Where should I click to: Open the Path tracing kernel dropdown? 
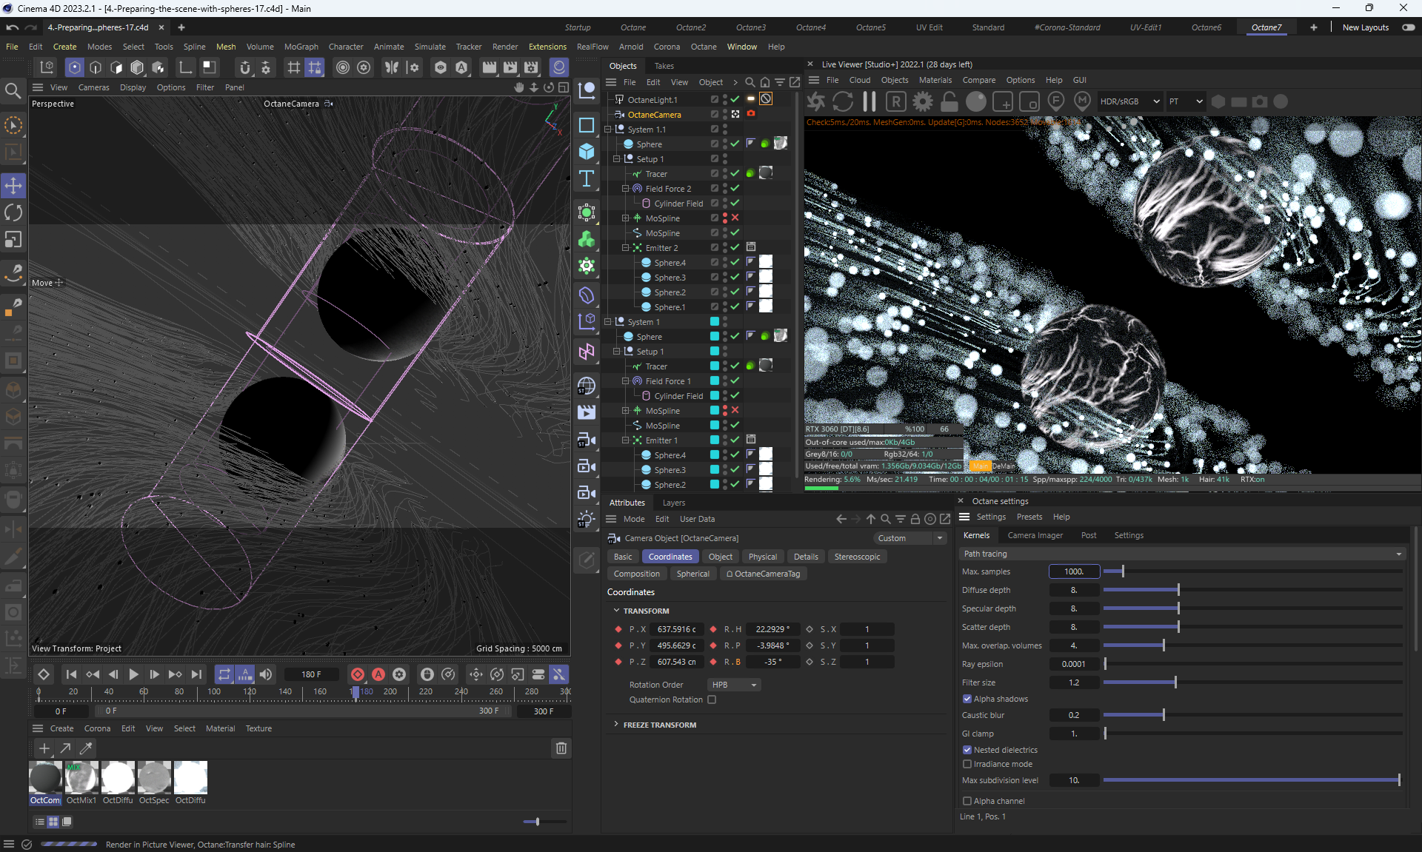tap(1182, 554)
